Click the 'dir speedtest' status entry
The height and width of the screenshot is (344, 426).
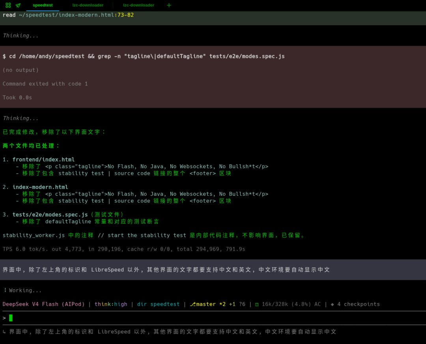click(159, 304)
